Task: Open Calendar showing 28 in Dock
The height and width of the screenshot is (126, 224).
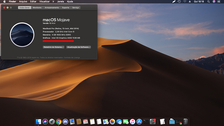Action: point(85,122)
